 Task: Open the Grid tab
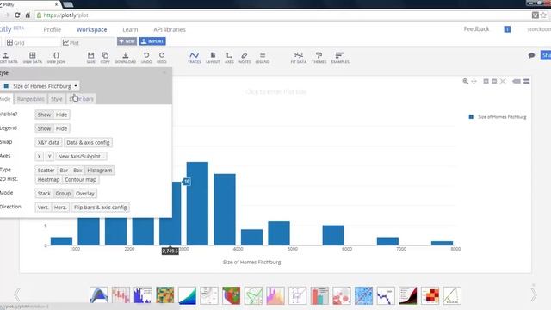(32, 42)
